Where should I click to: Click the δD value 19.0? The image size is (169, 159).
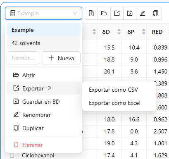point(109,143)
